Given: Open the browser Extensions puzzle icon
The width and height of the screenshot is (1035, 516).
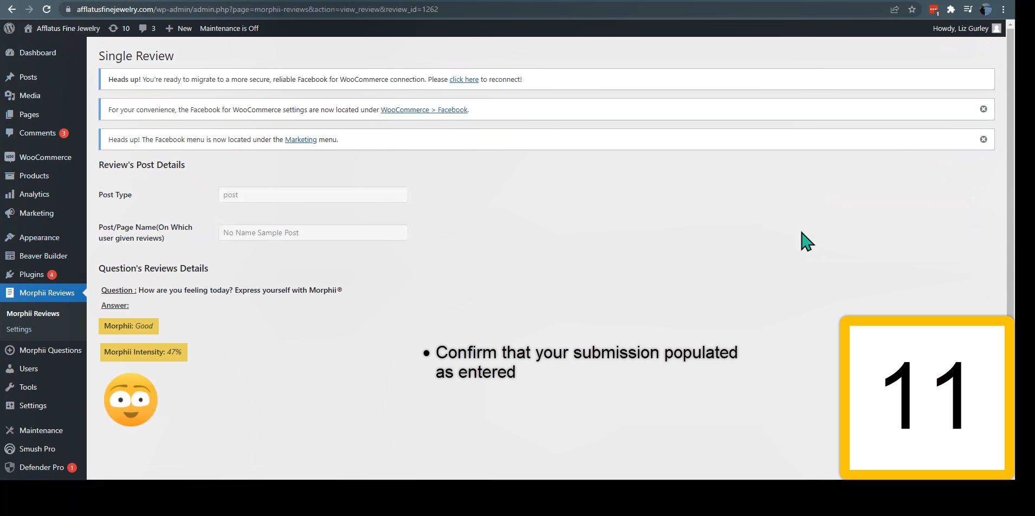Looking at the screenshot, I should (x=950, y=9).
